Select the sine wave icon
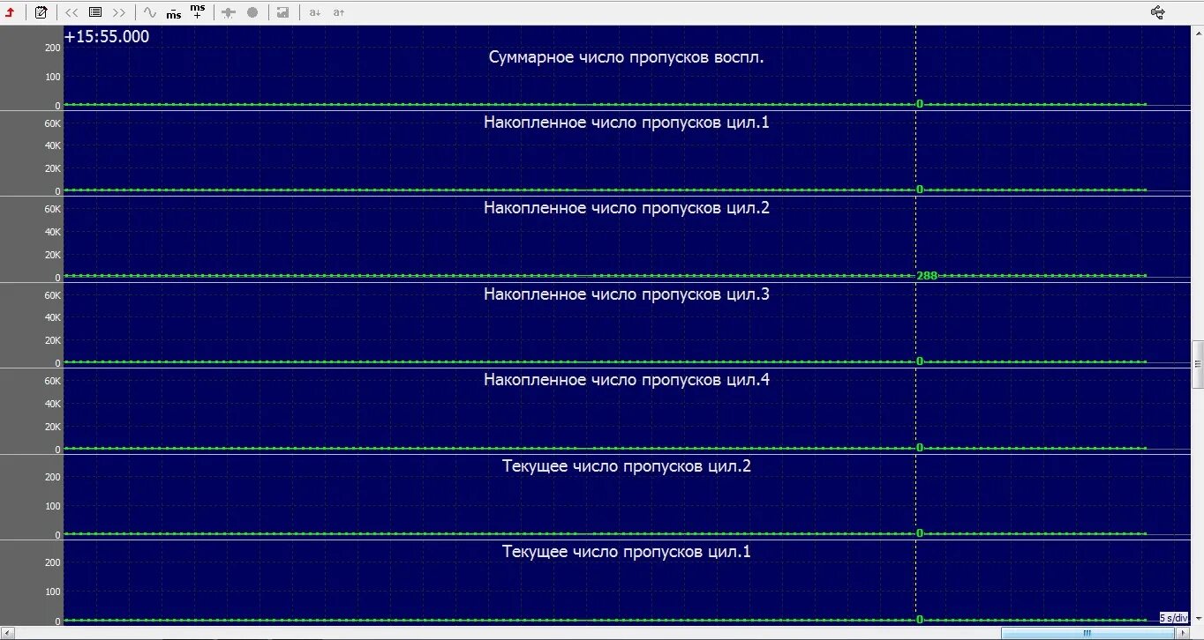Viewport: 1204px width, 640px height. click(150, 12)
